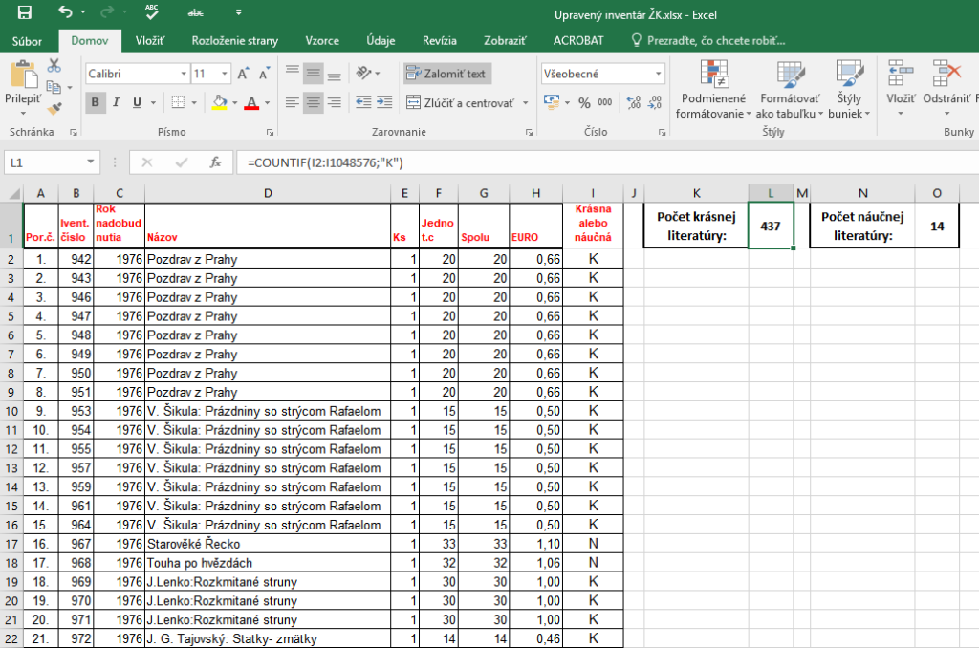Click the yellow fill color button
Viewport: 979px width, 648px height.
tap(219, 103)
